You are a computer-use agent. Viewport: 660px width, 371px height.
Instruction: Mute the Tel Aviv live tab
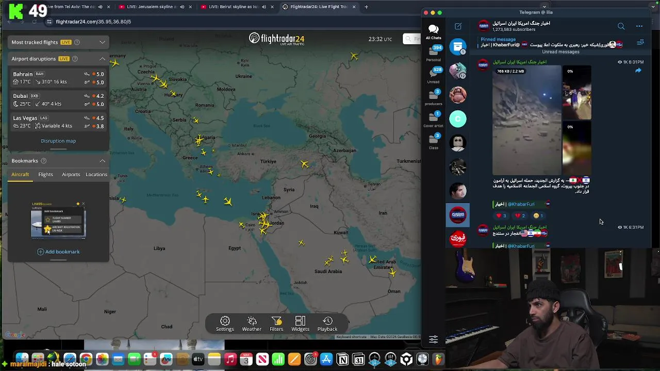pos(100,7)
